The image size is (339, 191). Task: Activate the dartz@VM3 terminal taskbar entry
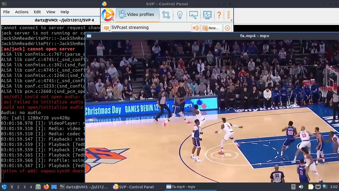tap(84, 187)
